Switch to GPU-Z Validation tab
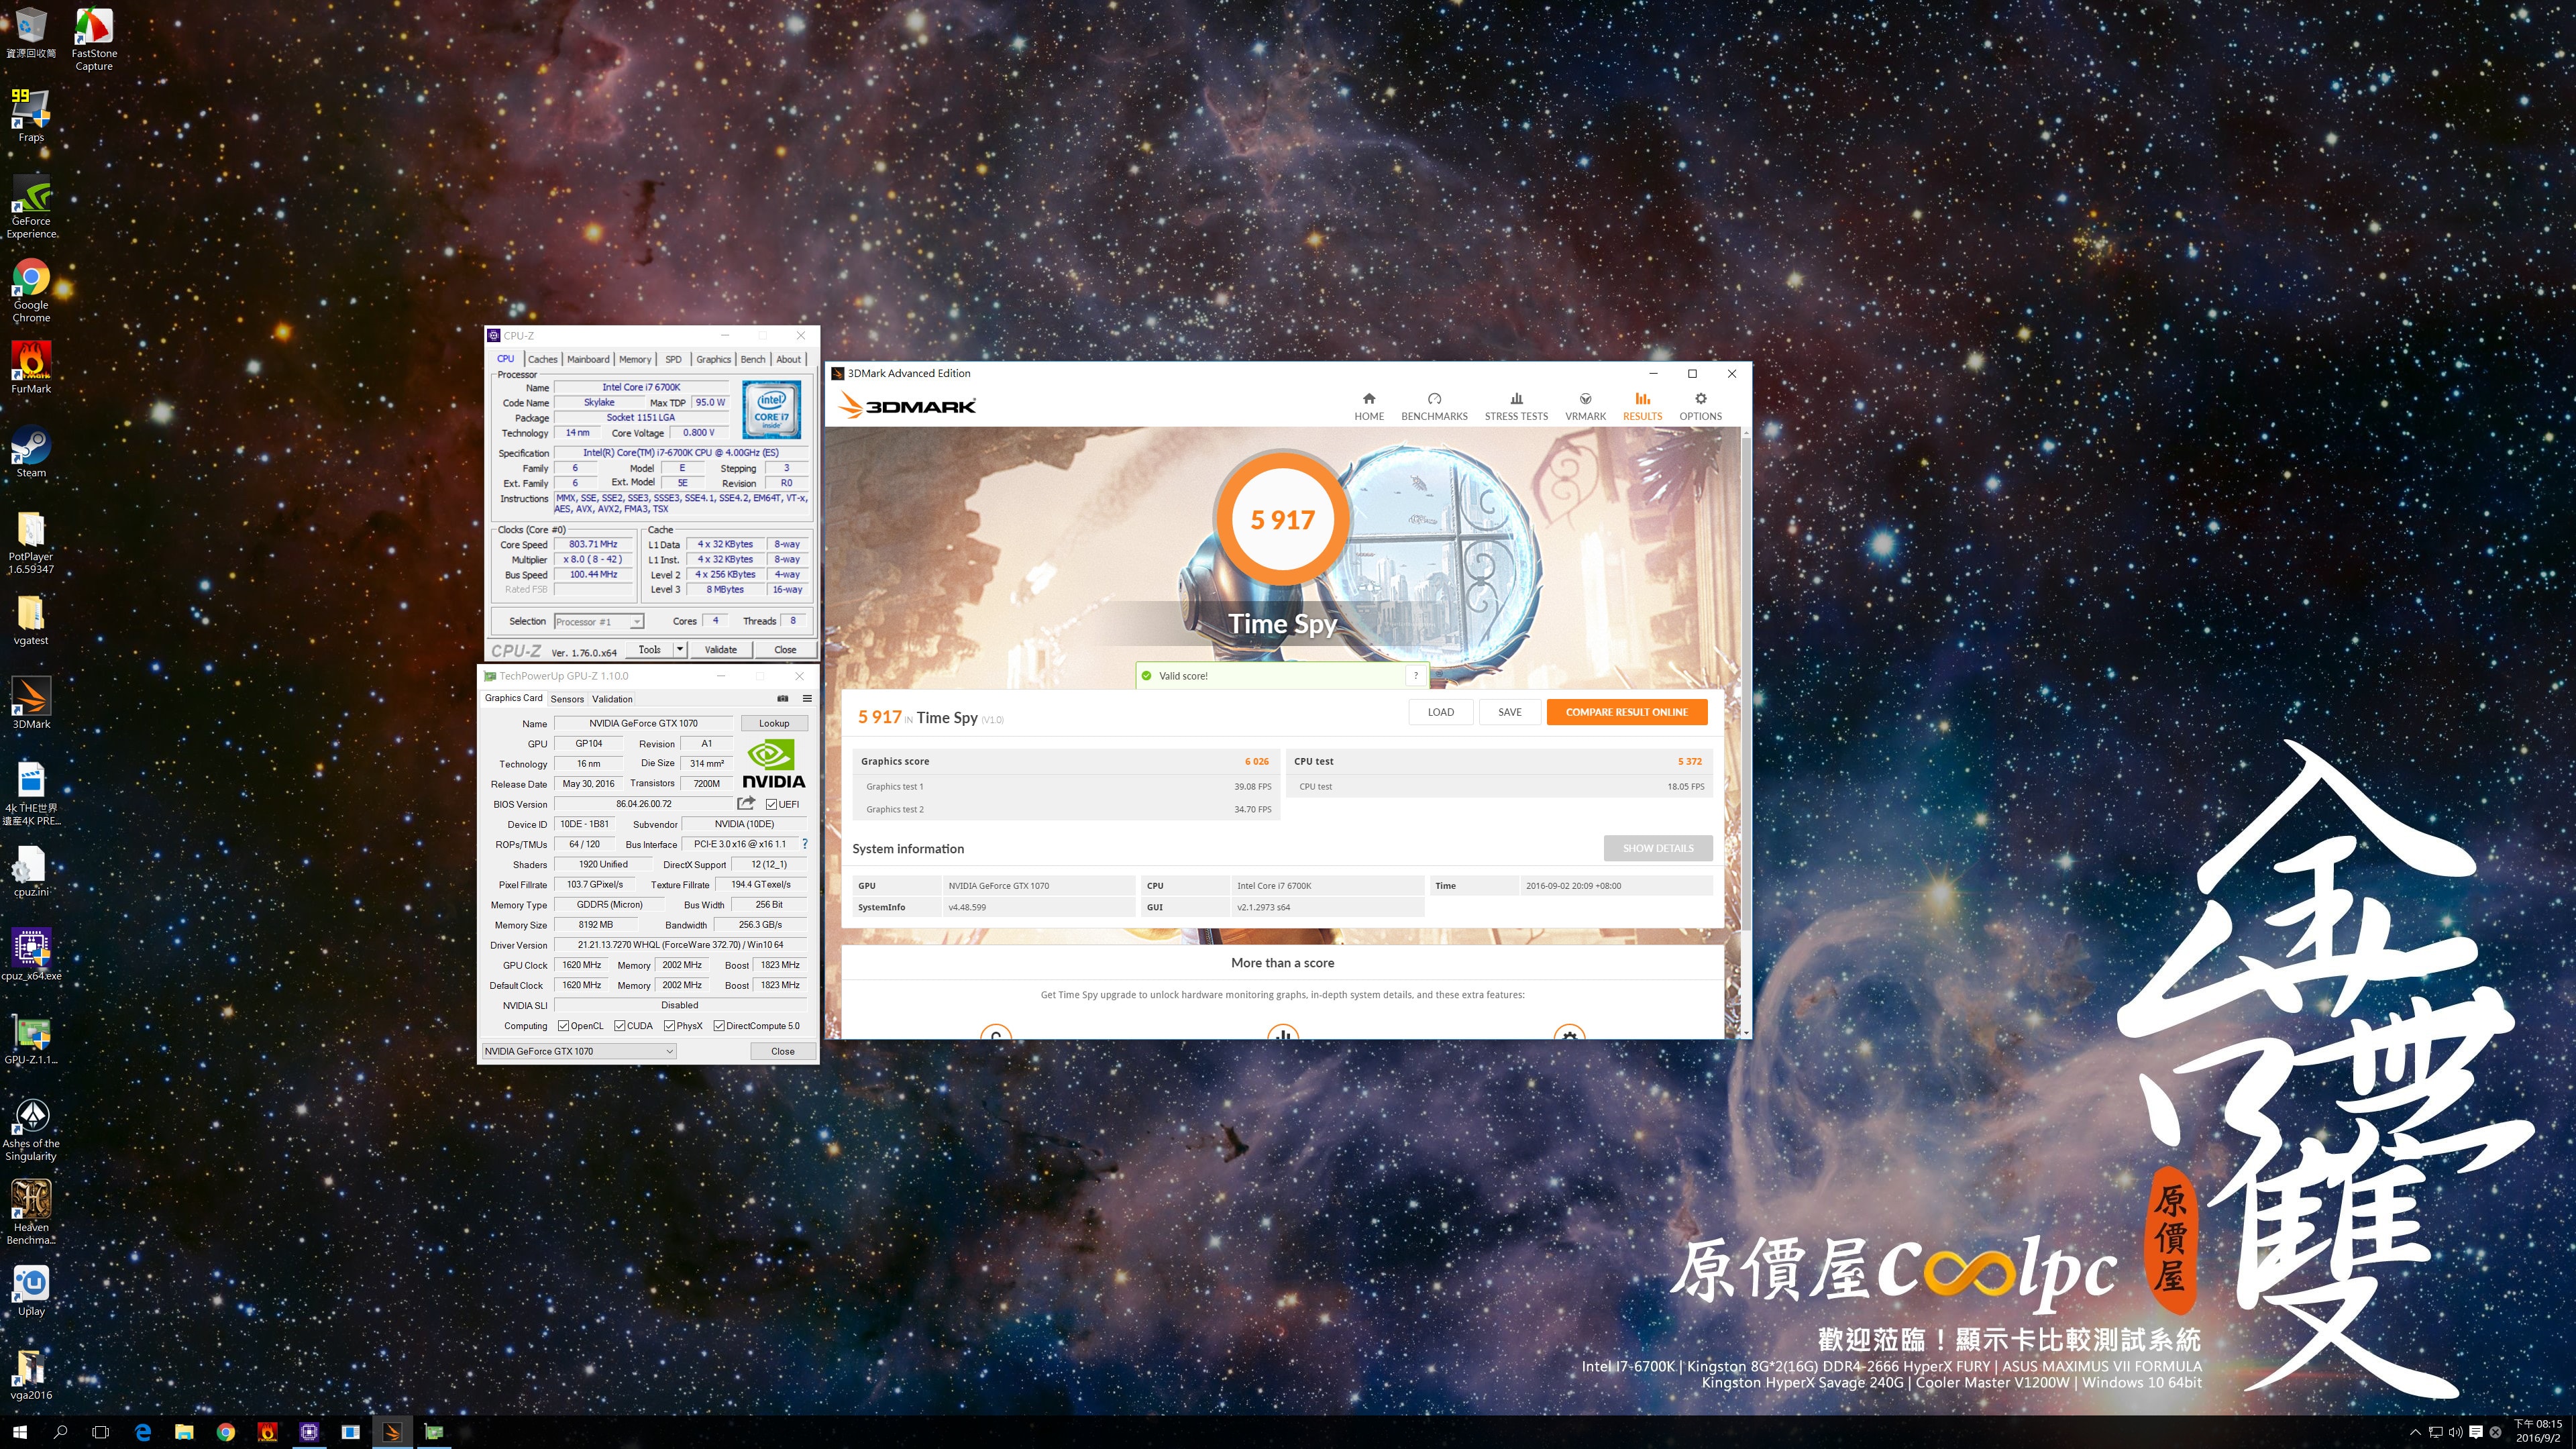 (x=612, y=699)
